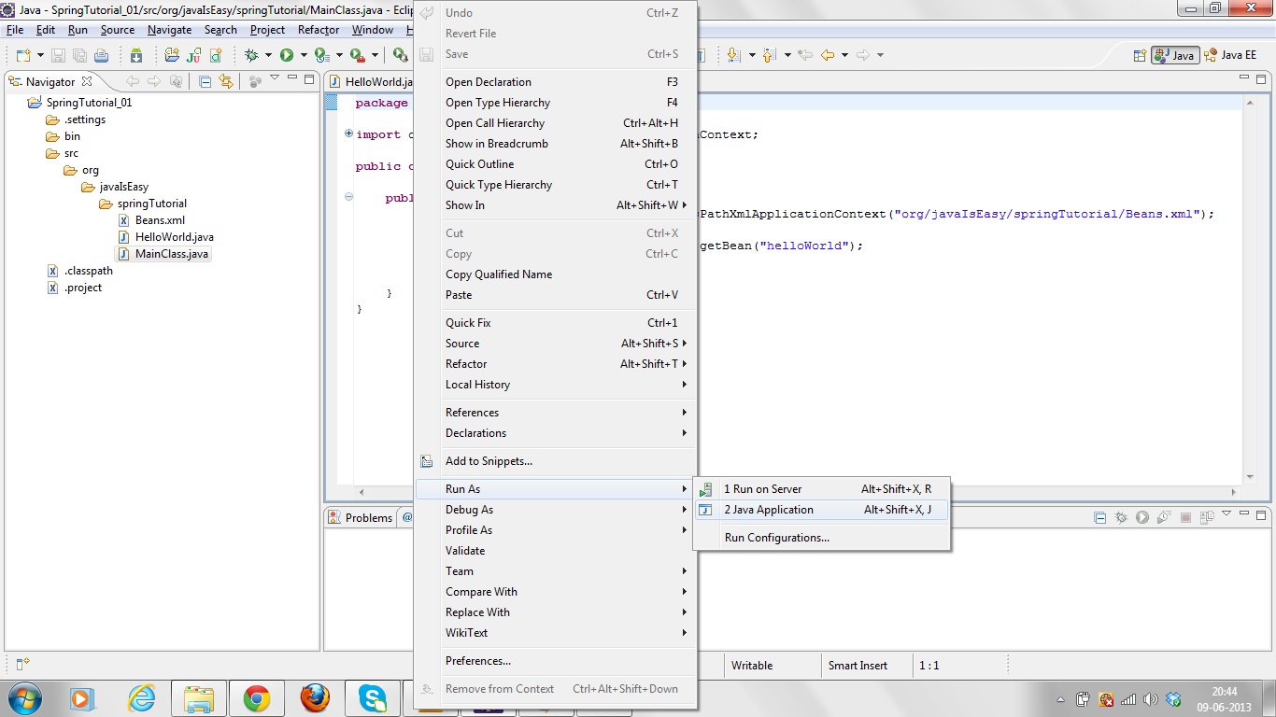Viewport: 1276px width, 717px height.
Task: Open the Debug button dropdown arrow
Action: click(x=268, y=55)
